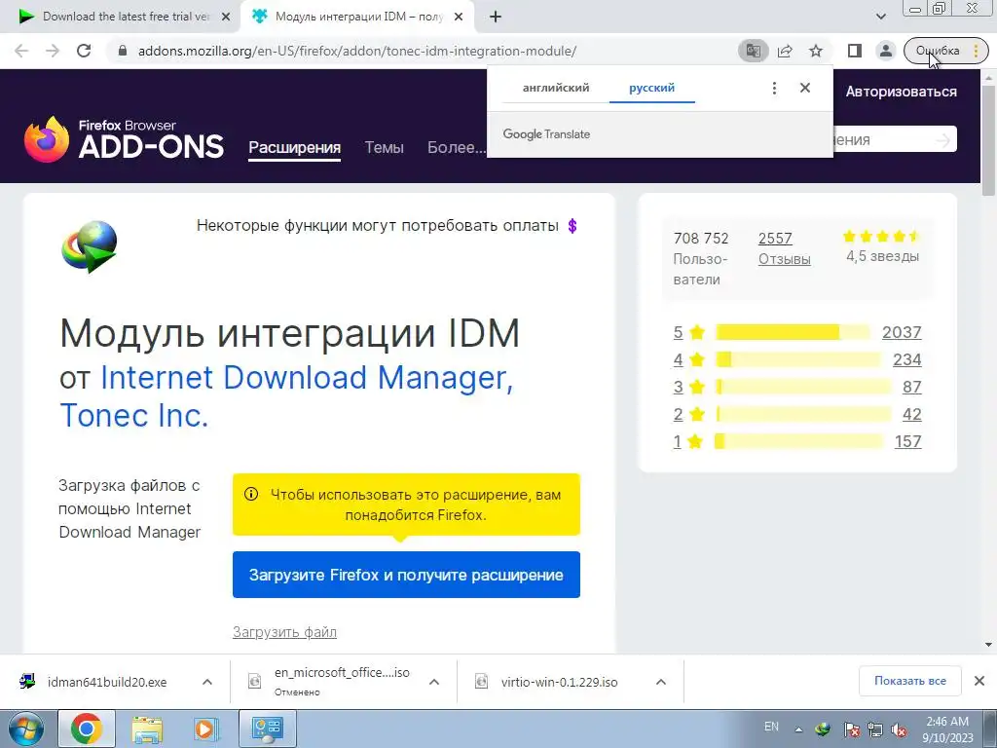Click the Ошибка update button
This screenshot has height=748, width=997.
click(945, 51)
